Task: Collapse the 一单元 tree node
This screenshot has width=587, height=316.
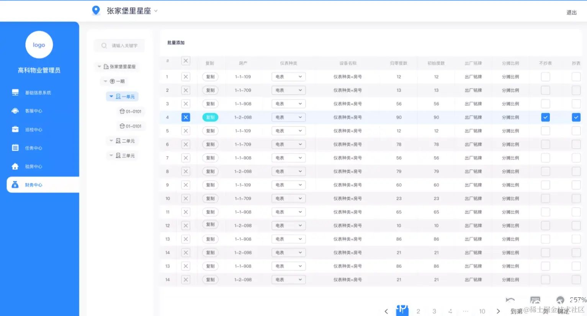Action: coord(111,96)
